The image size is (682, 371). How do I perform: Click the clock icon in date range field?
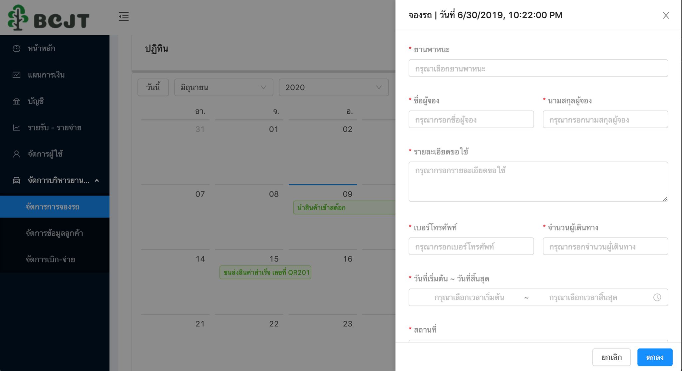657,297
